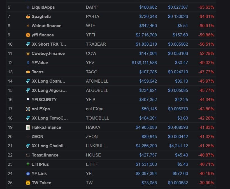Select the -65.63% change value
This screenshot has width=230, height=189.
206,7
